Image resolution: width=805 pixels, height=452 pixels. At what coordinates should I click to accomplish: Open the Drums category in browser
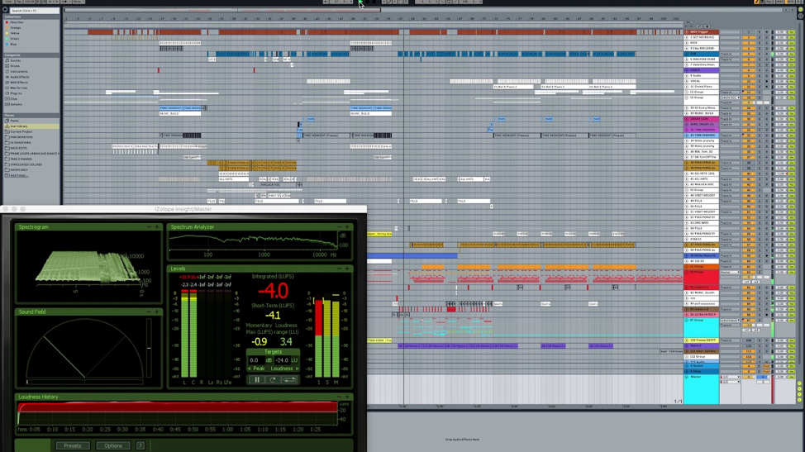(x=16, y=66)
